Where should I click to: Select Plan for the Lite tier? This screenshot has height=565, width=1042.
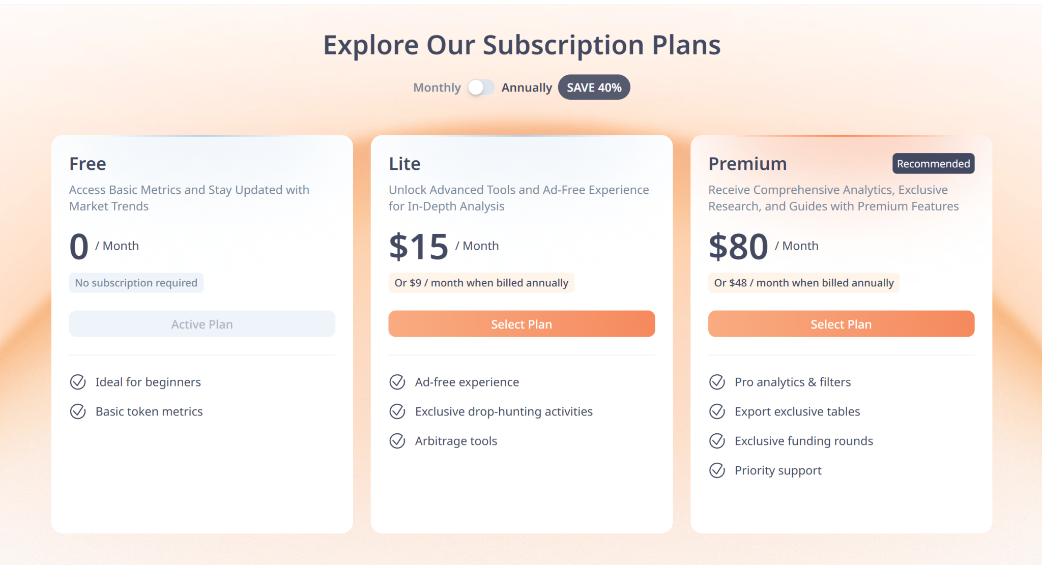tap(522, 324)
